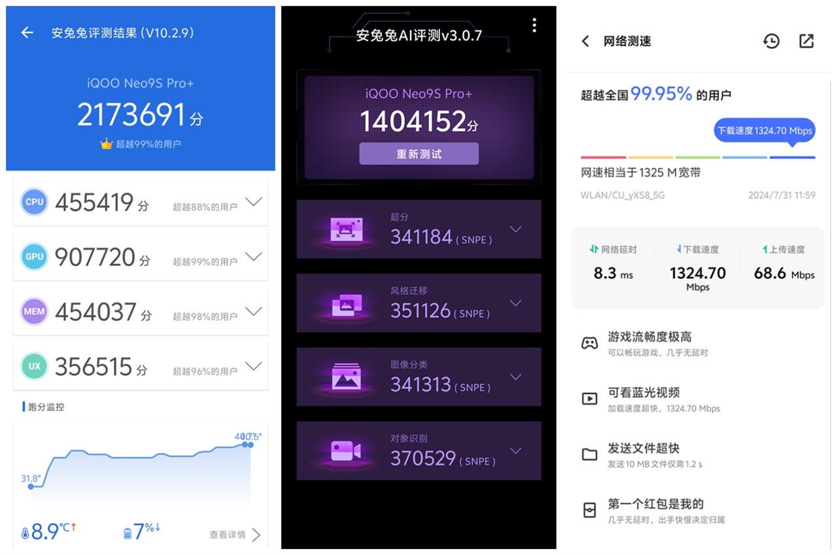Click the 安兔兔AI评测v3.0.7 title
The image size is (837, 555).
pos(418,35)
